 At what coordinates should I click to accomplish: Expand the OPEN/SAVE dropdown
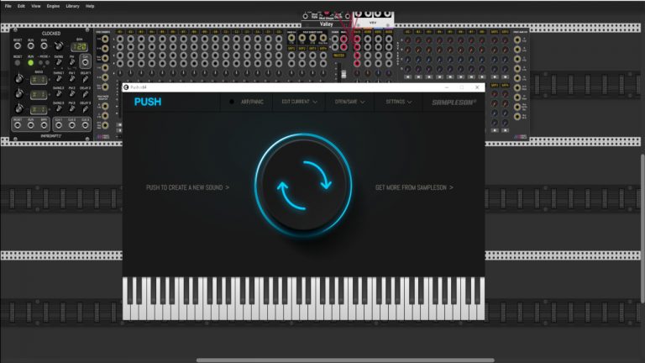click(349, 102)
